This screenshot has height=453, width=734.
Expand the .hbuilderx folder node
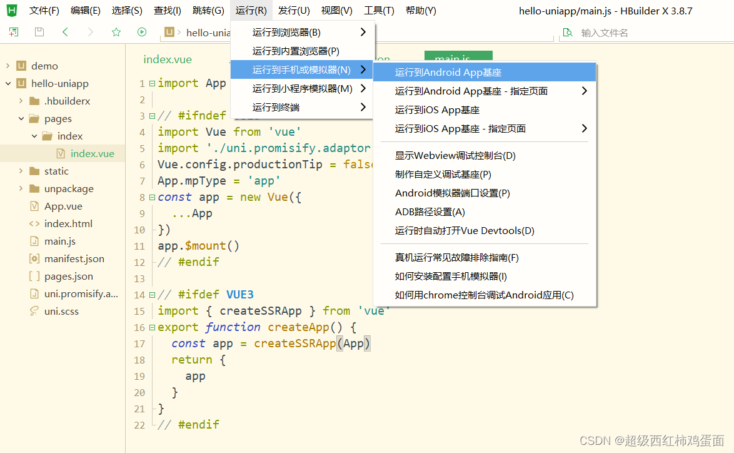[21, 101]
